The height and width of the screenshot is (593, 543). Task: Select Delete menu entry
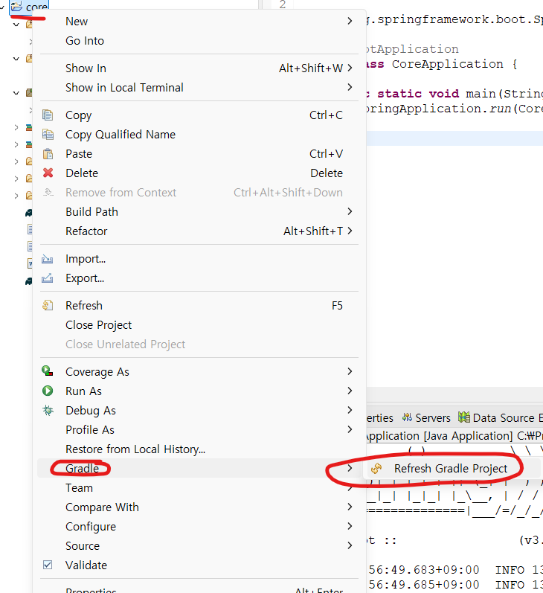click(x=199, y=173)
